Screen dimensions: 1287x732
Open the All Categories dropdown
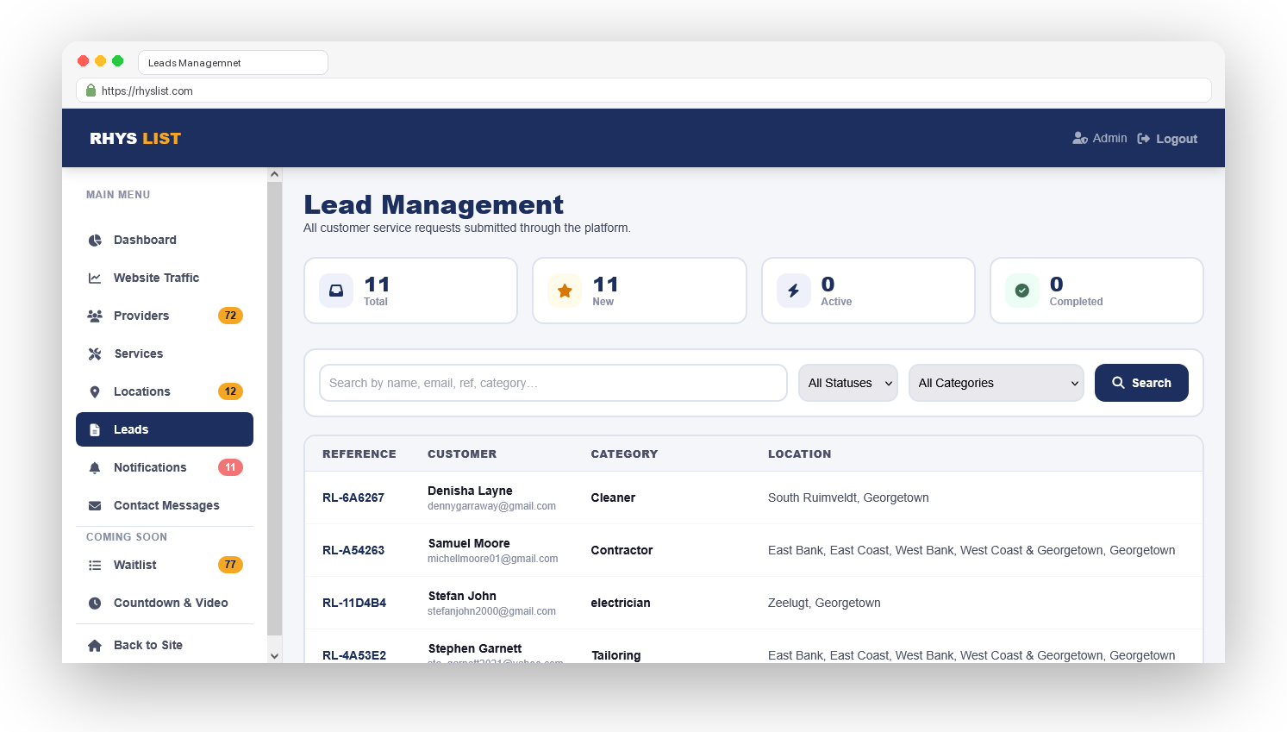996,383
